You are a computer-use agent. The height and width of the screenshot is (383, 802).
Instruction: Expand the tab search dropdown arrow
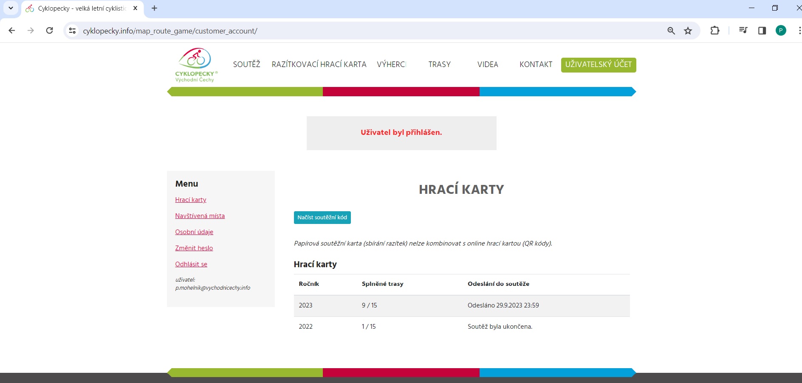[11, 8]
